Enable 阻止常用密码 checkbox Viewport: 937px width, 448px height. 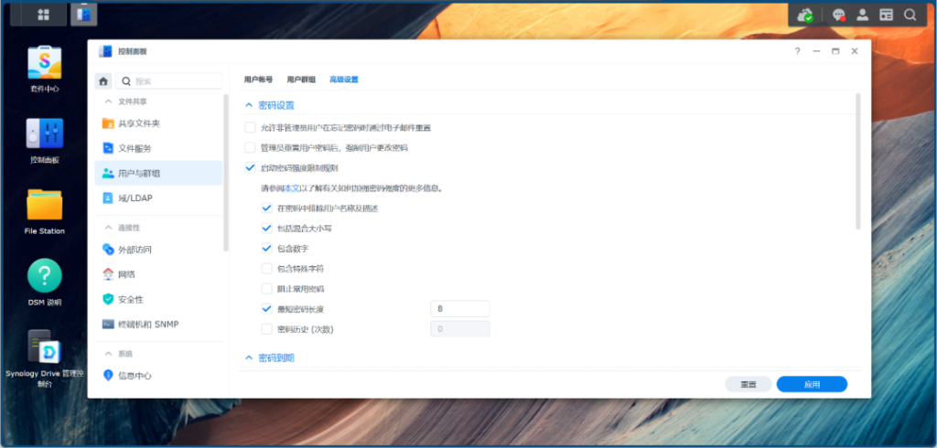coord(266,289)
